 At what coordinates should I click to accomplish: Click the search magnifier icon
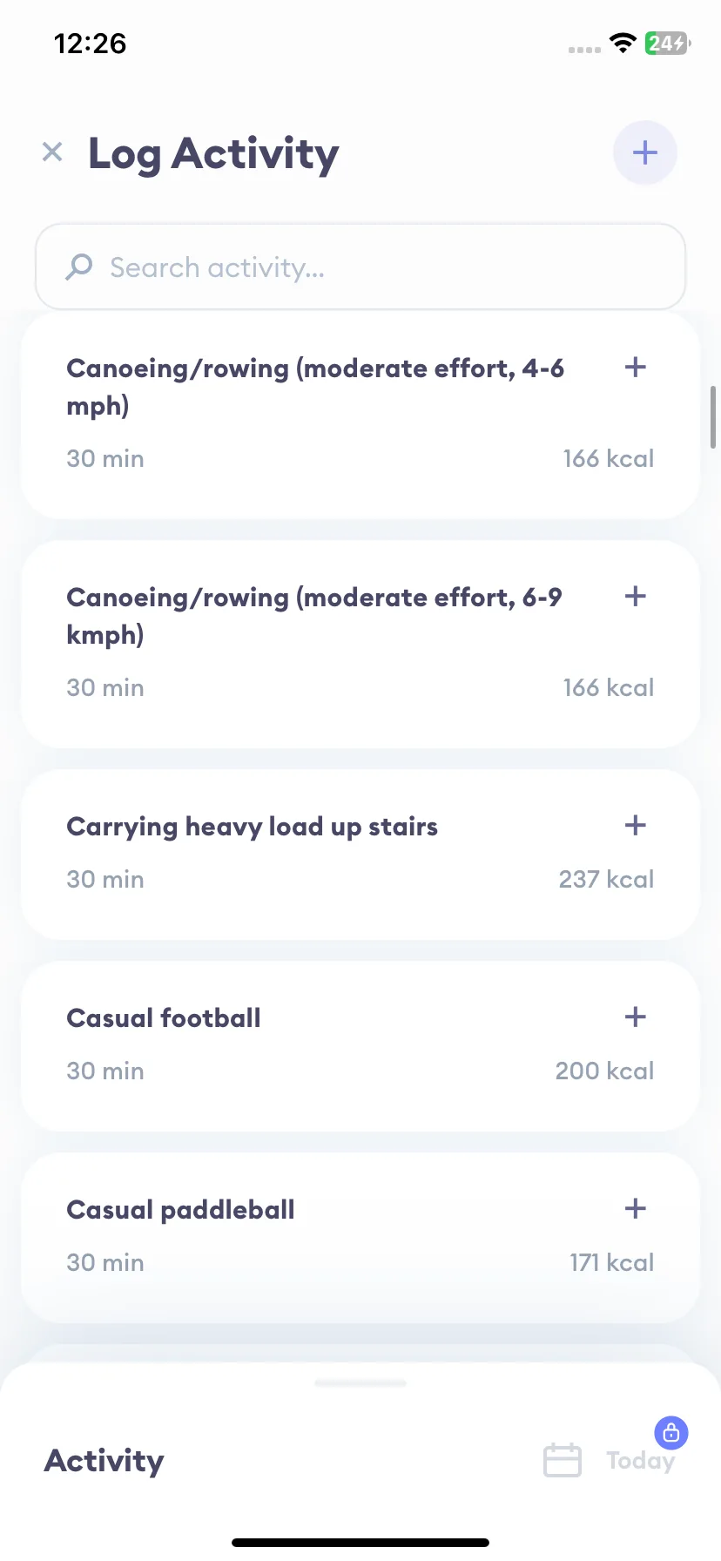pyautogui.click(x=79, y=267)
